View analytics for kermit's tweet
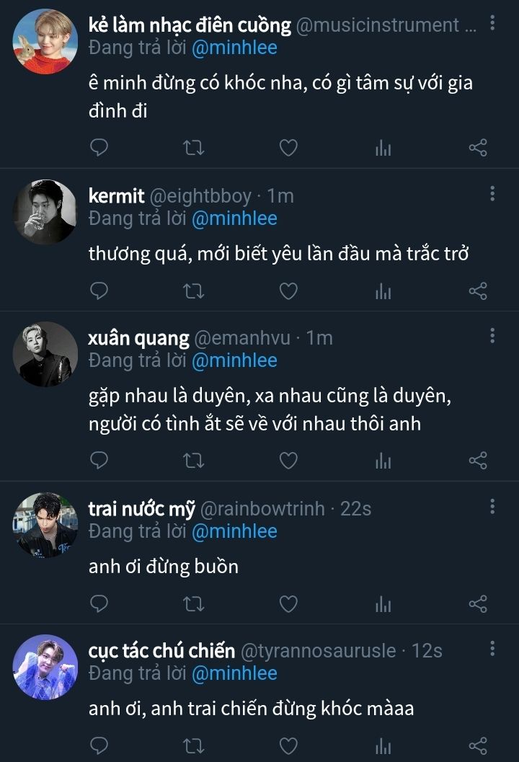 (383, 291)
